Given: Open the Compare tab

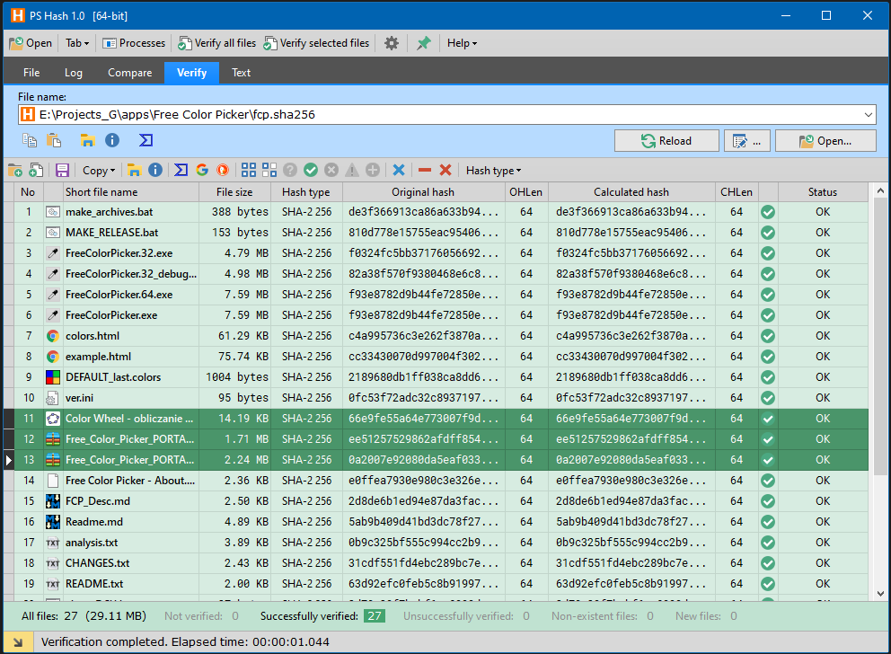Looking at the screenshot, I should (x=130, y=73).
